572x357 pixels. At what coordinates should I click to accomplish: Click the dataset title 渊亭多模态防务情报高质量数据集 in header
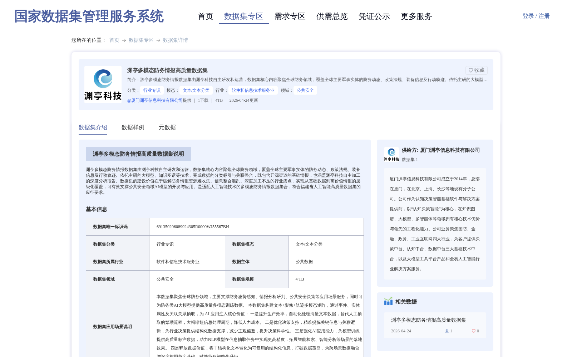[x=167, y=70]
